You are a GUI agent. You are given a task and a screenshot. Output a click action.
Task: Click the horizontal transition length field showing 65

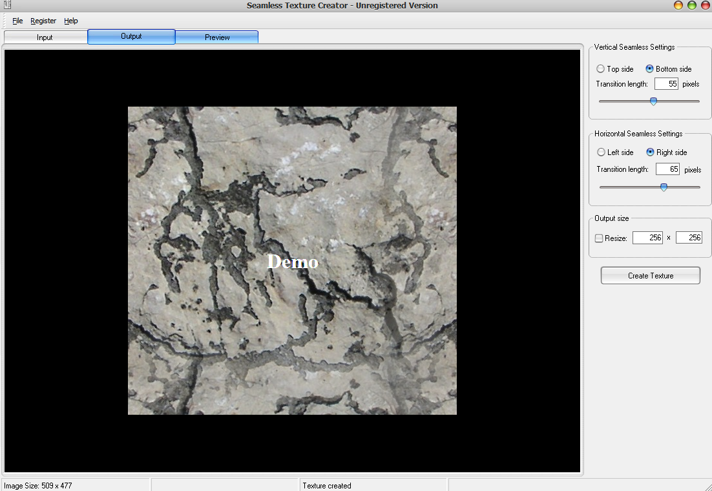tap(667, 169)
